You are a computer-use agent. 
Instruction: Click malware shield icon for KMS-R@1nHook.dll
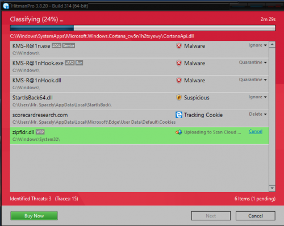pyautogui.click(x=179, y=80)
